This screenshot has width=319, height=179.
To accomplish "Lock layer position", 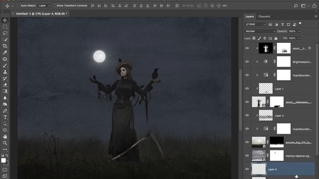I will 265,38.
